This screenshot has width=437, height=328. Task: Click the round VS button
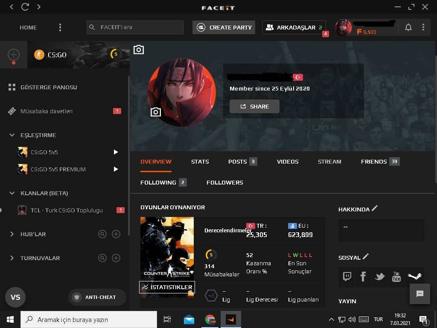(15, 297)
